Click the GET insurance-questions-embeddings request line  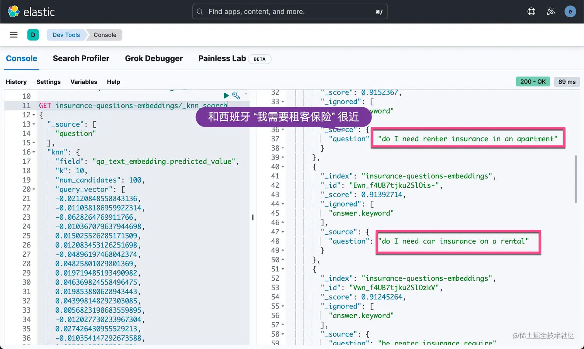133,105
